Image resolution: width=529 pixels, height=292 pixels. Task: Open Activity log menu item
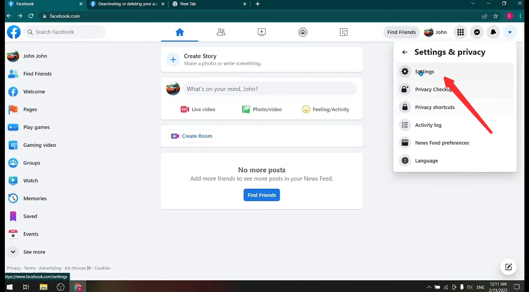pyautogui.click(x=455, y=125)
